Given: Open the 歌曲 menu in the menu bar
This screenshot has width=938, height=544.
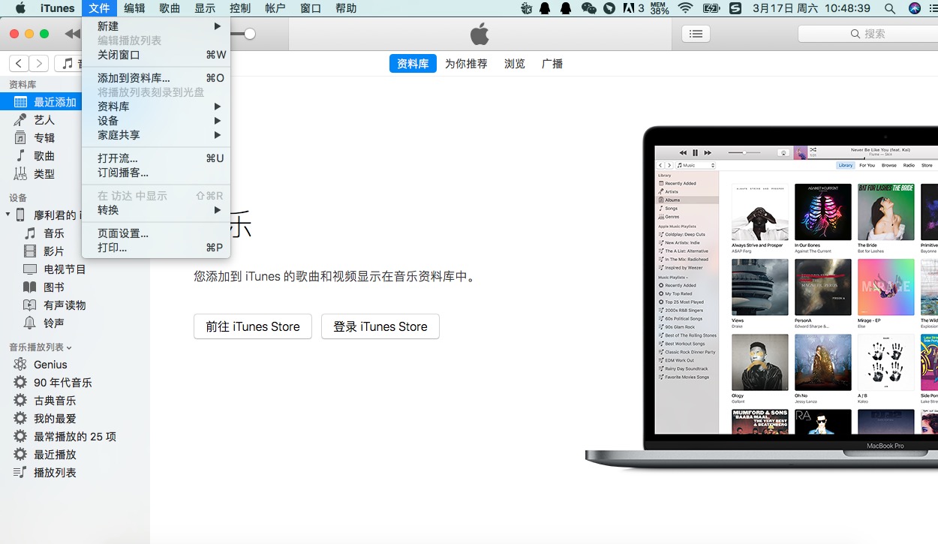Looking at the screenshot, I should click(170, 8).
